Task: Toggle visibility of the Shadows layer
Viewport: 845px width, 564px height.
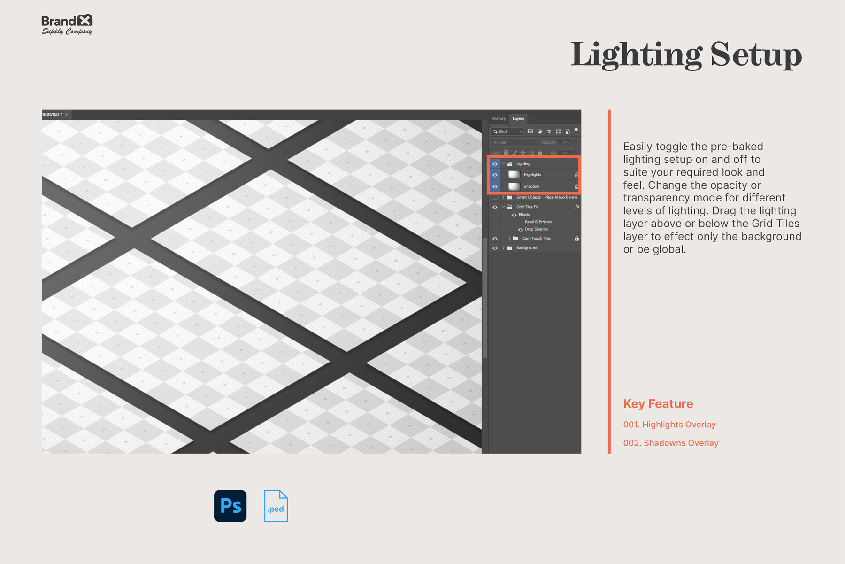Action: pos(495,186)
